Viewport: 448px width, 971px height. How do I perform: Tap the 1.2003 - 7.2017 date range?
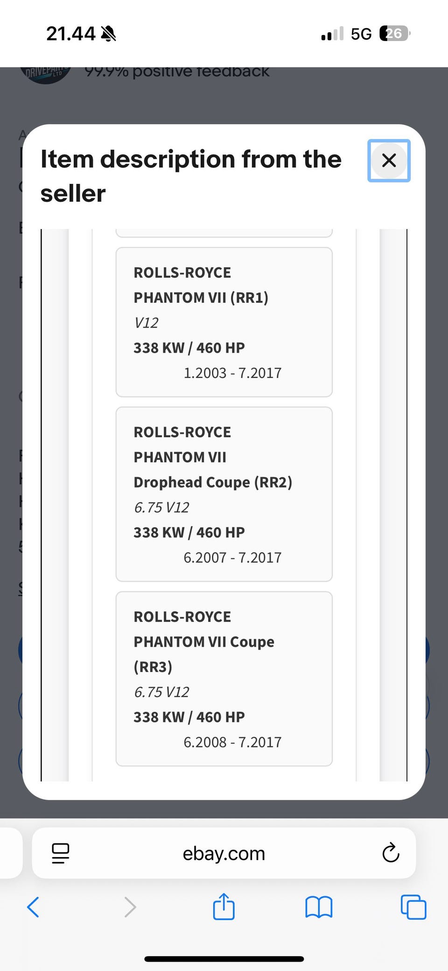pyautogui.click(x=232, y=373)
